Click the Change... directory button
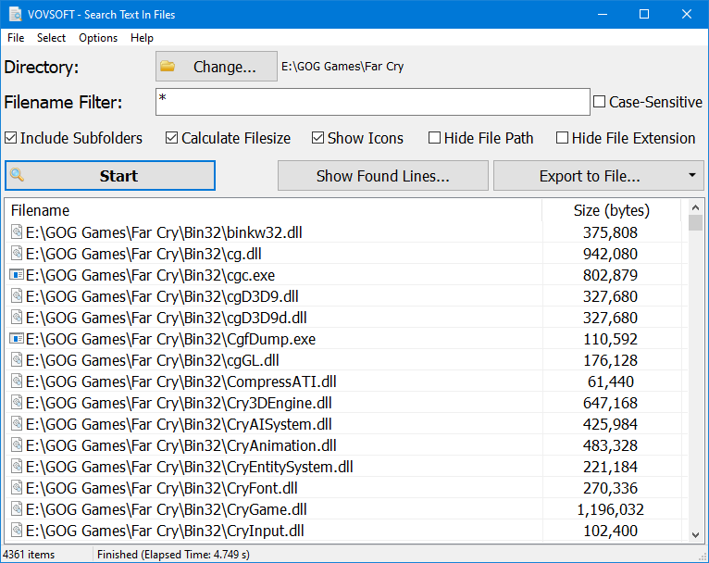Image resolution: width=709 pixels, height=563 pixels. [x=217, y=66]
